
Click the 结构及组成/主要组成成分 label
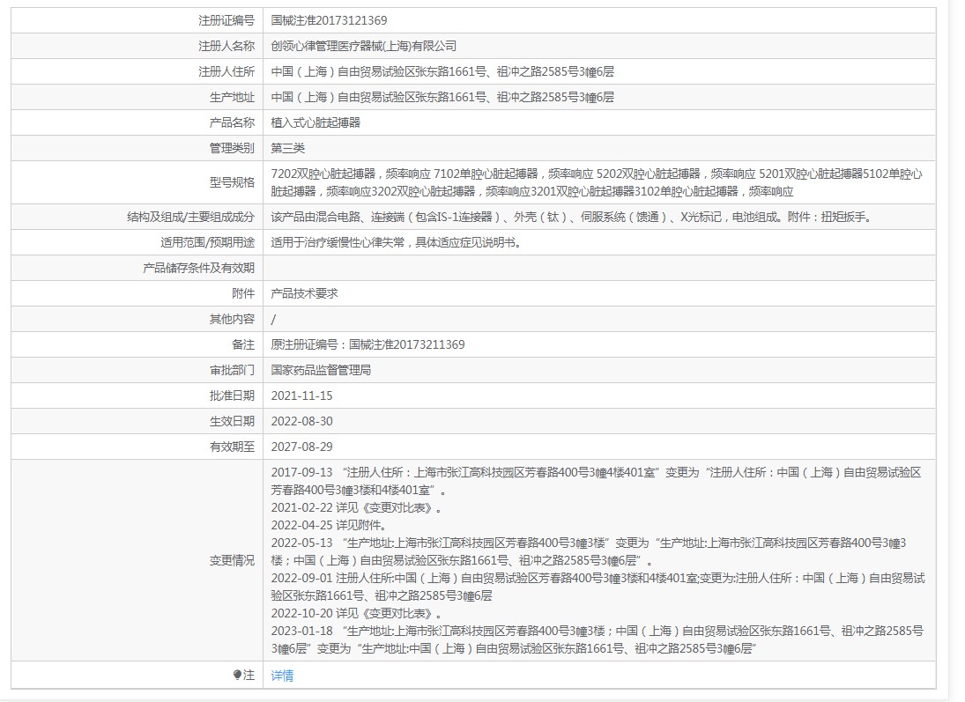(x=190, y=218)
